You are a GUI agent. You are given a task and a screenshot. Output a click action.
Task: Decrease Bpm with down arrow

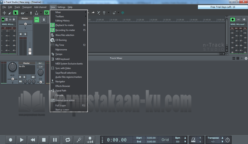click(x=185, y=142)
